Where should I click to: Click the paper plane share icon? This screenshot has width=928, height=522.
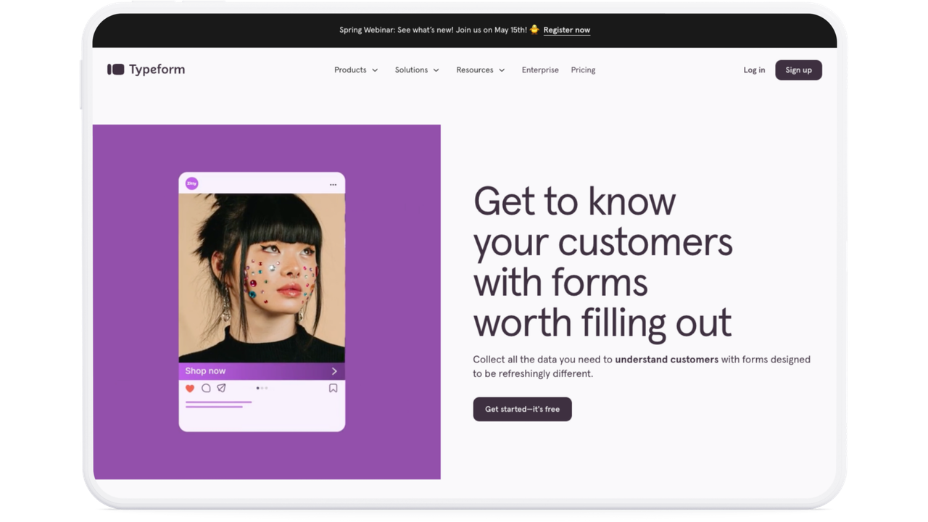point(221,389)
